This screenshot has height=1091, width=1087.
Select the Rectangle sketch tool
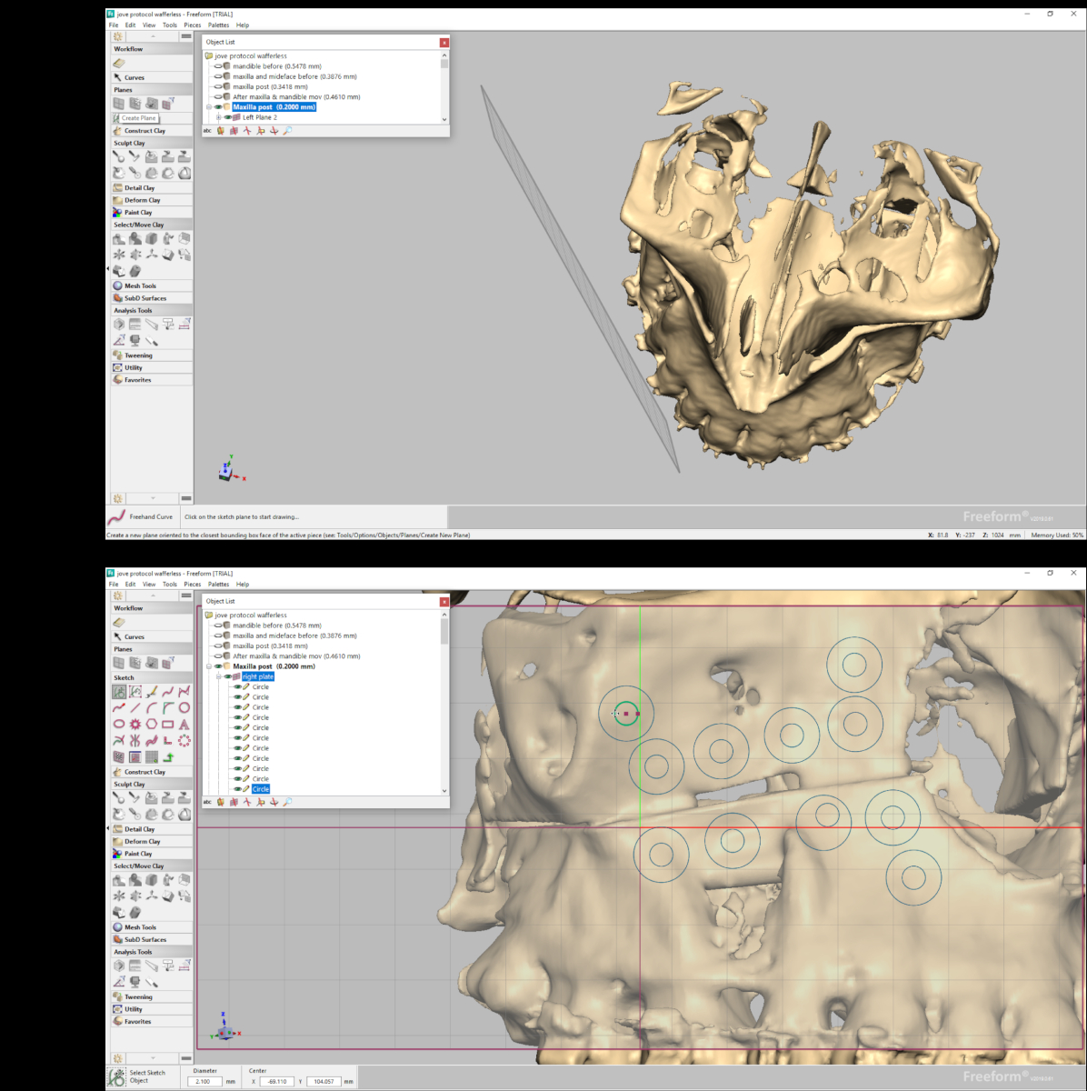(167, 724)
